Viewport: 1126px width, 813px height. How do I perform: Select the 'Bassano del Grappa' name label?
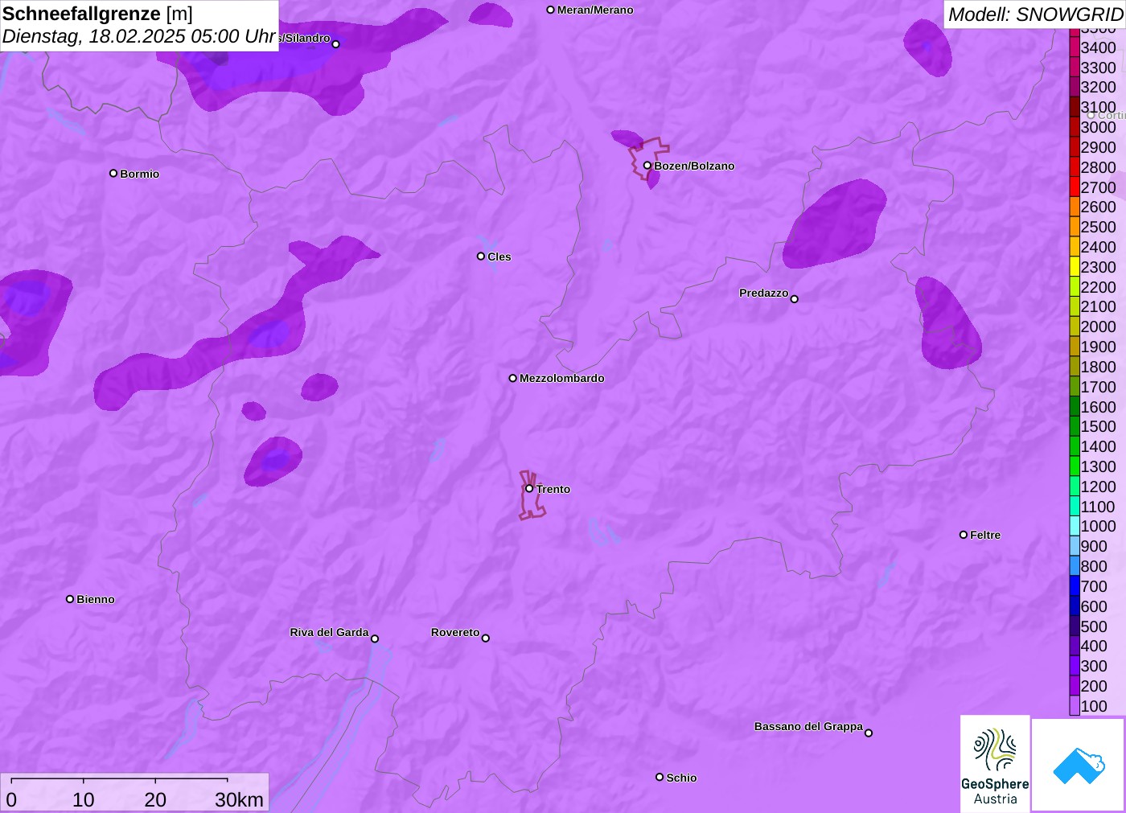(808, 726)
